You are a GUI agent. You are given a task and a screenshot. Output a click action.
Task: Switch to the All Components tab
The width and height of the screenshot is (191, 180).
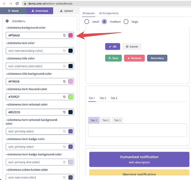[109, 13]
